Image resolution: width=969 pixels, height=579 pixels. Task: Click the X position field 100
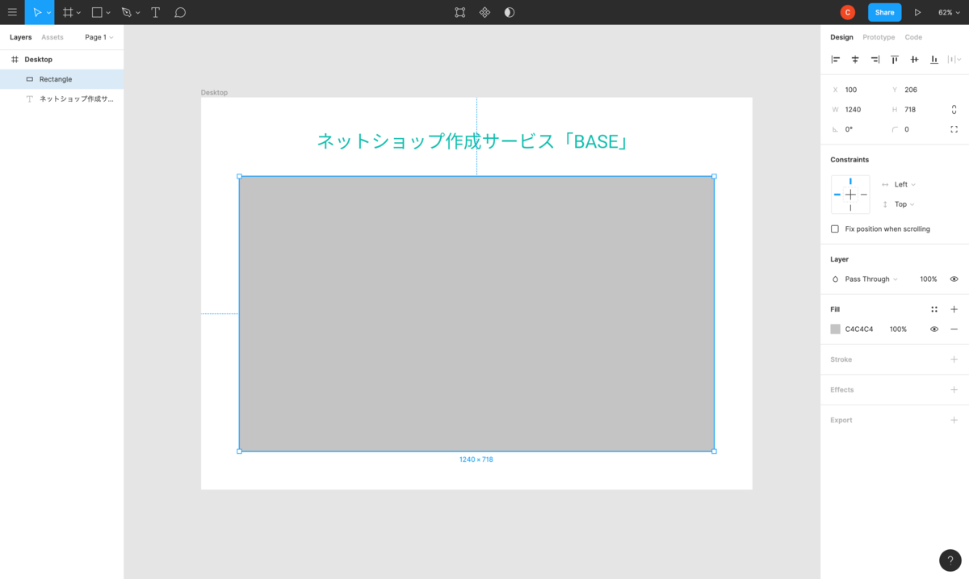856,90
